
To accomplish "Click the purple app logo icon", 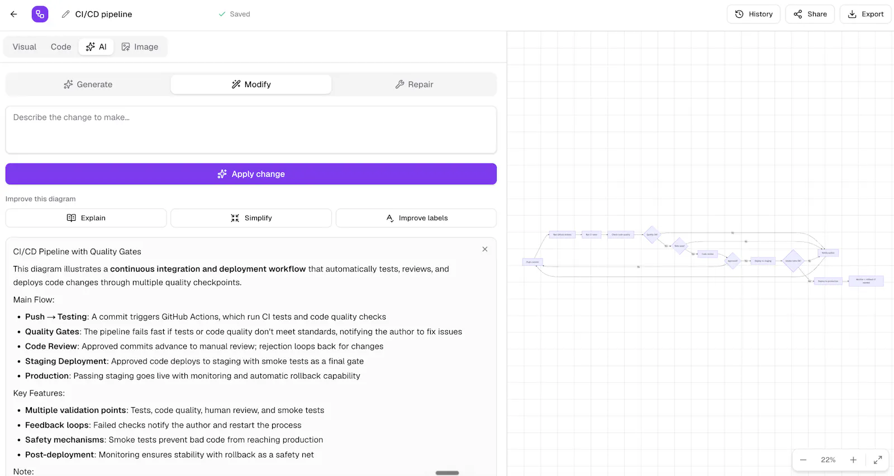I will click(x=40, y=14).
